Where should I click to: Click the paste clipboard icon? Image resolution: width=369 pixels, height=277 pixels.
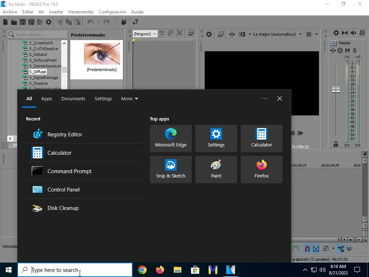coord(77,22)
